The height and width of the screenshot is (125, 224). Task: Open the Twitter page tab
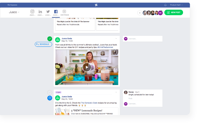(48, 12)
